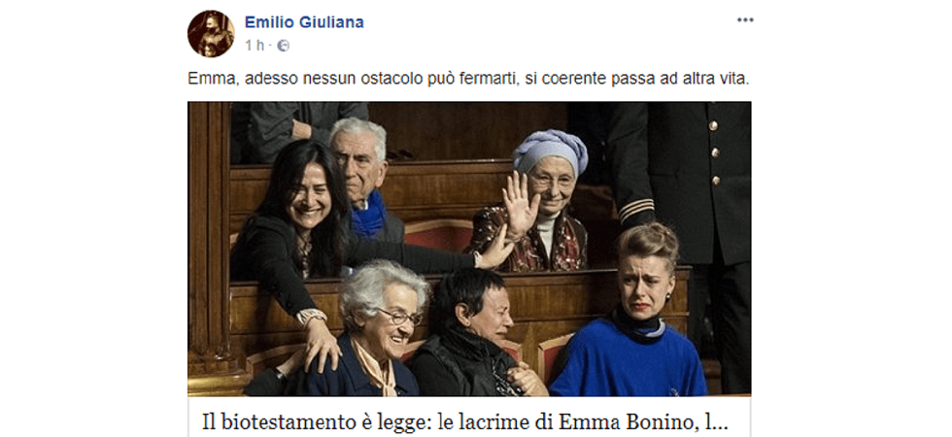This screenshot has width=952, height=437.
Task: Click the waving hand in the photo
Action: 520,205
